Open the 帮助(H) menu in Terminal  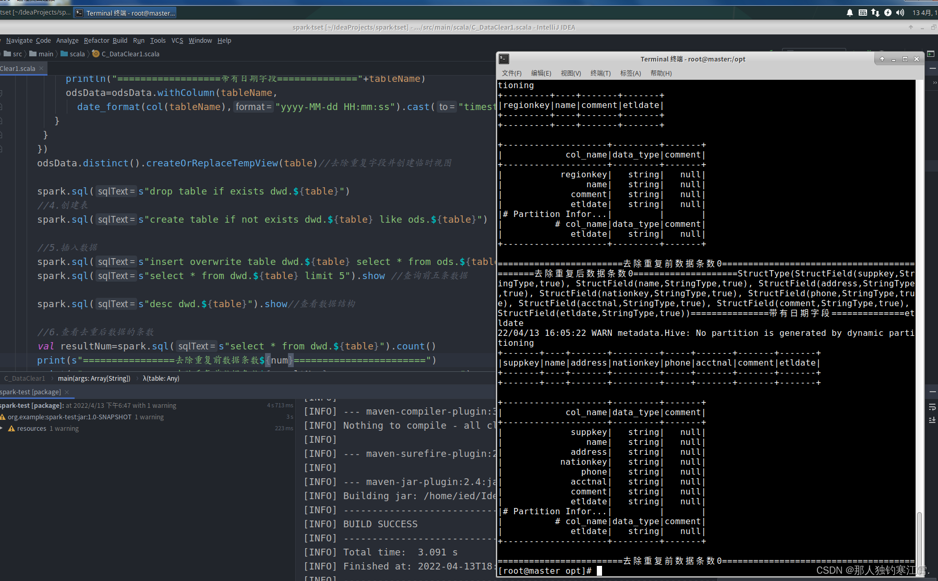tap(661, 73)
